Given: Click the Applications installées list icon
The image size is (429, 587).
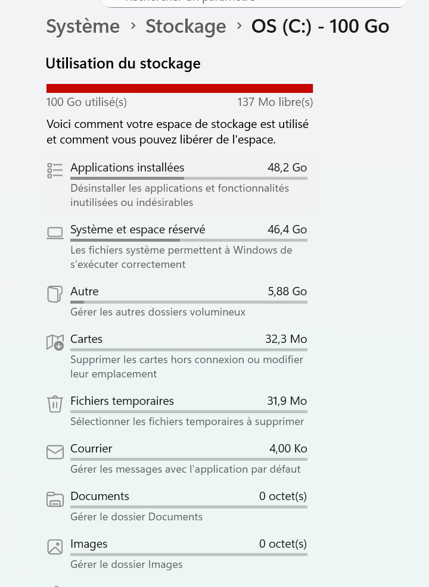Looking at the screenshot, I should 55,170.
